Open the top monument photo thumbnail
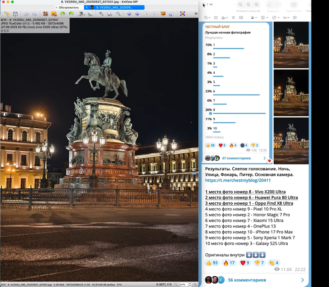The image size is (329, 287). pyautogui.click(x=291, y=45)
